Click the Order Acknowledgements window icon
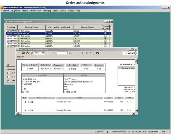 6,22
